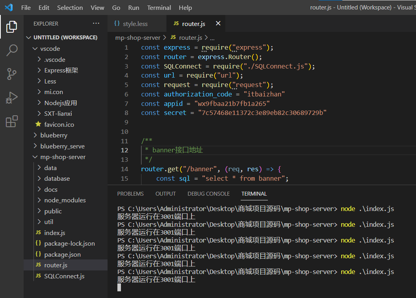Switch to the OUTPUT panel tab
This screenshot has width=416, height=298.
165,194
